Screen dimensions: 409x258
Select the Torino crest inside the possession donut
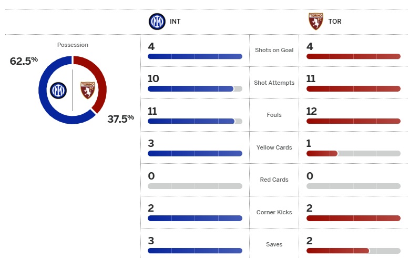pyautogui.click(x=87, y=91)
